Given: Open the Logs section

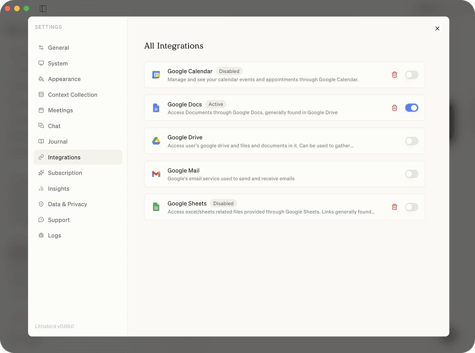Looking at the screenshot, I should pos(78,235).
